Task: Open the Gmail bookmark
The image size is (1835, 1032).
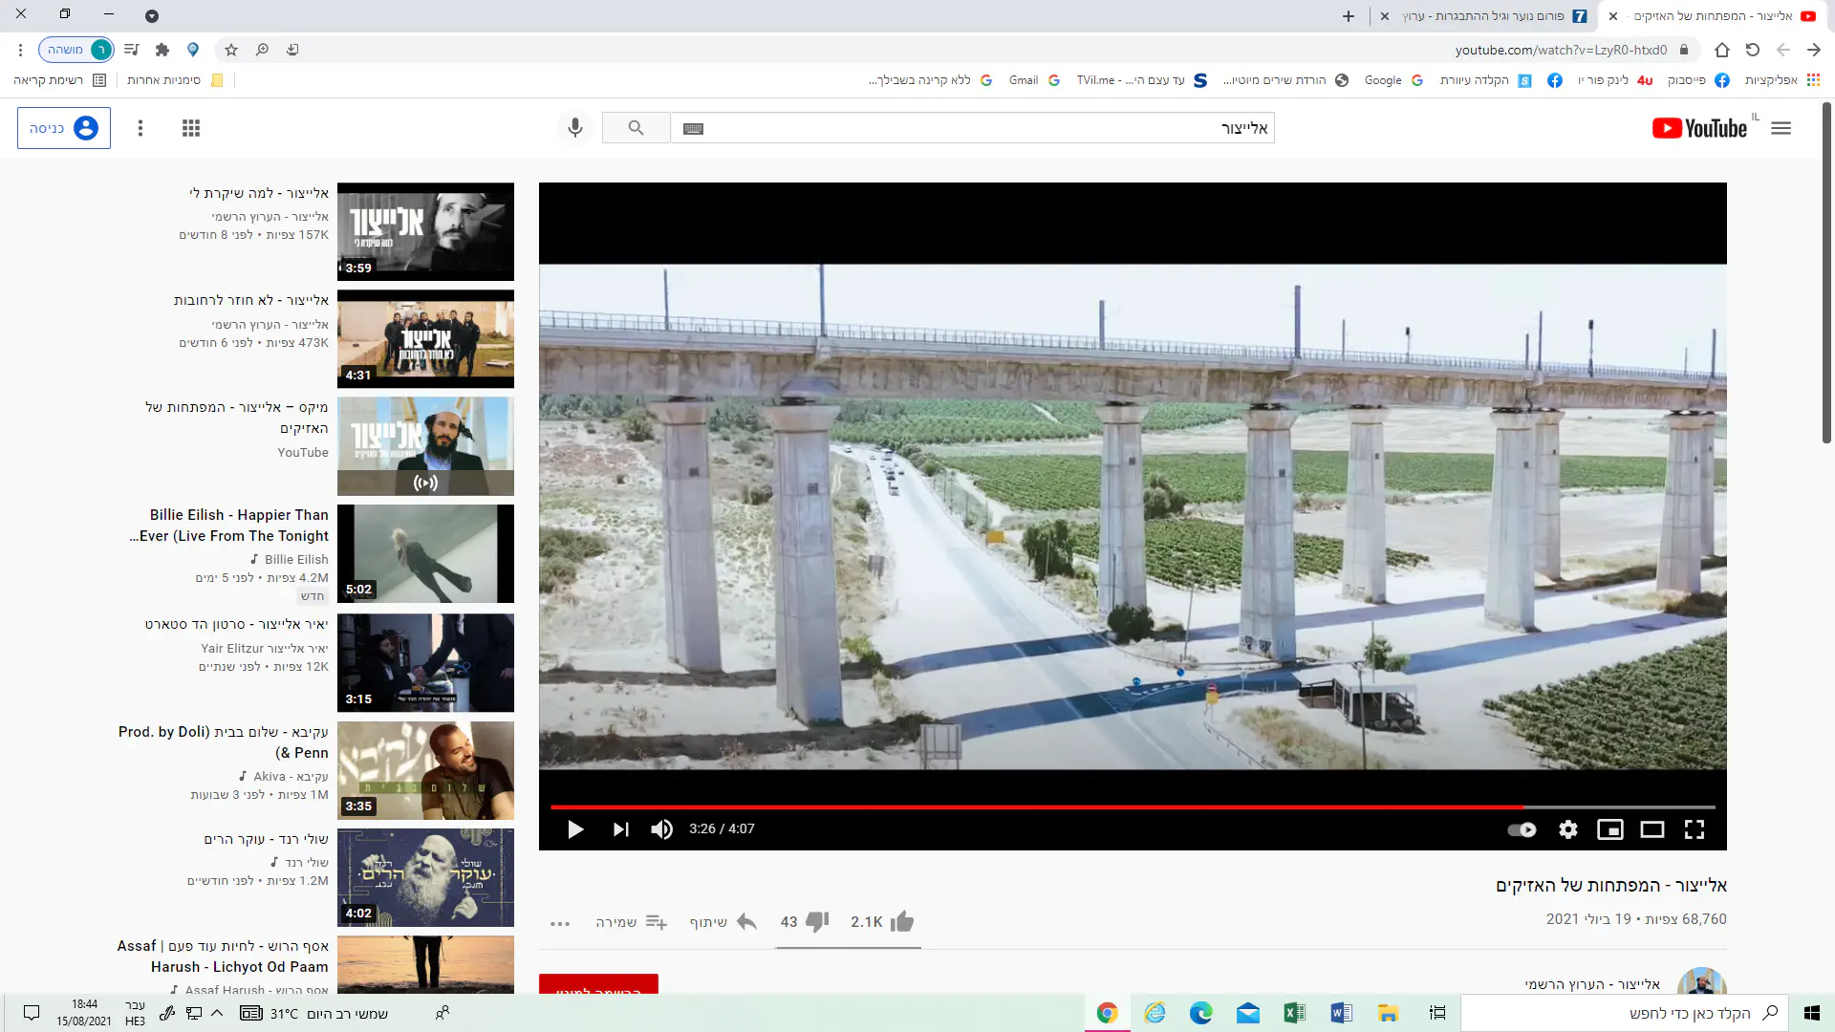Action: (1032, 80)
